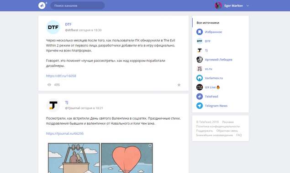Click the TeleFeed megaphone logo in header
Viewport: 290px width, 173px height.
[42, 5]
